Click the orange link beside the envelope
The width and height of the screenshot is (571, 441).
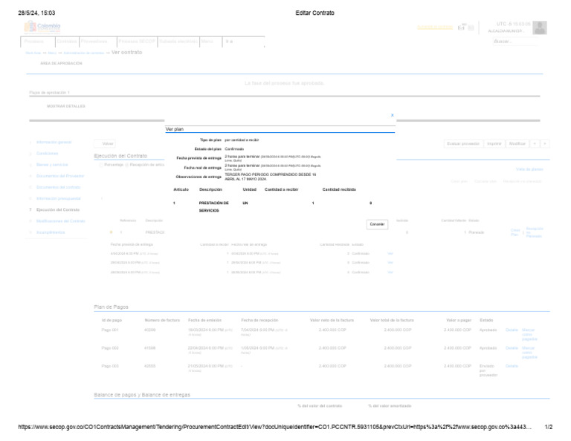pos(435,27)
